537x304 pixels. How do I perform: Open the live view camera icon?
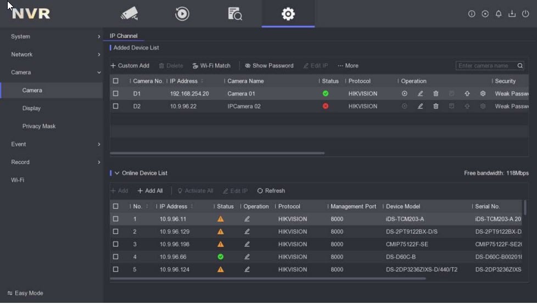(x=130, y=14)
